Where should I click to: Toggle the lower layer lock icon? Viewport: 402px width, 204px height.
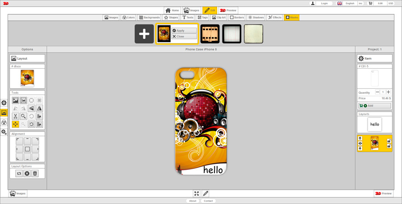click(x=389, y=146)
